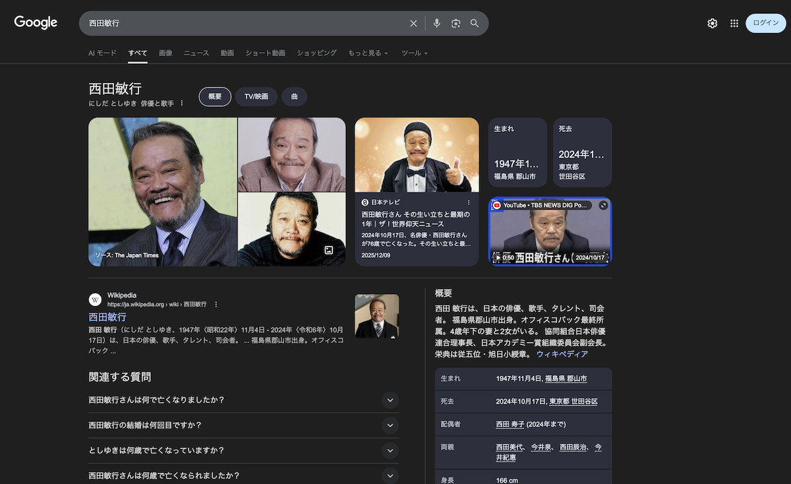The image size is (791, 484).
Task: Click the three-dot options next to the Wikipedia URL
Action: (216, 305)
